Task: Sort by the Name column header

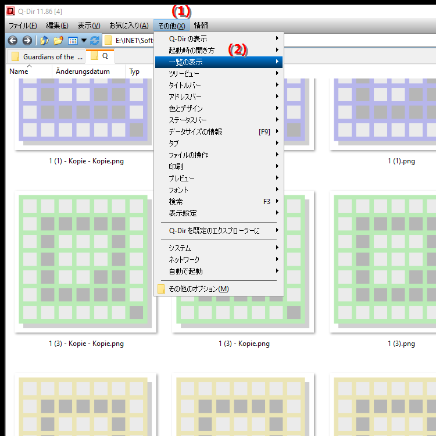Action: (x=19, y=72)
